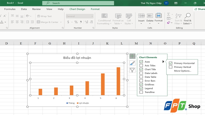
Task: Click the Orientation text angle icon
Action: tap(27, 16)
